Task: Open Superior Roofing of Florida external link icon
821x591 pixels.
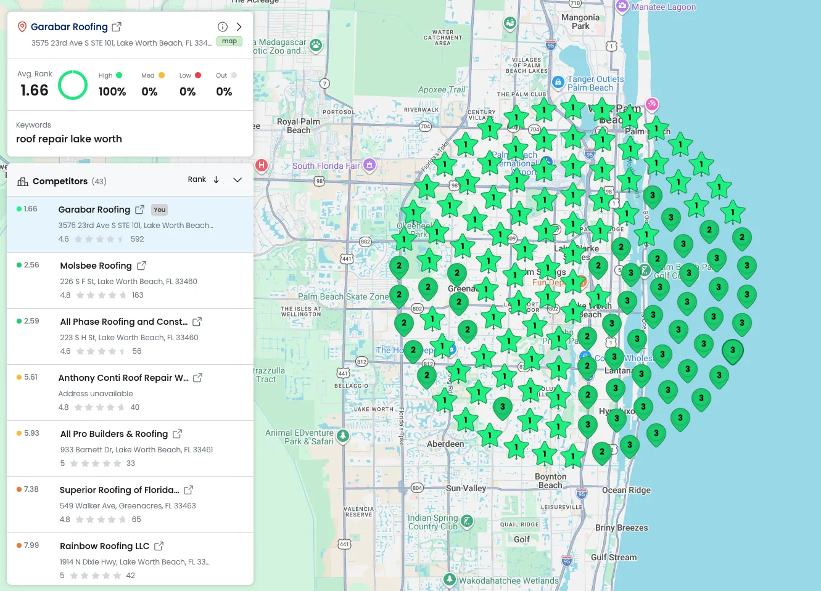Action: [189, 490]
